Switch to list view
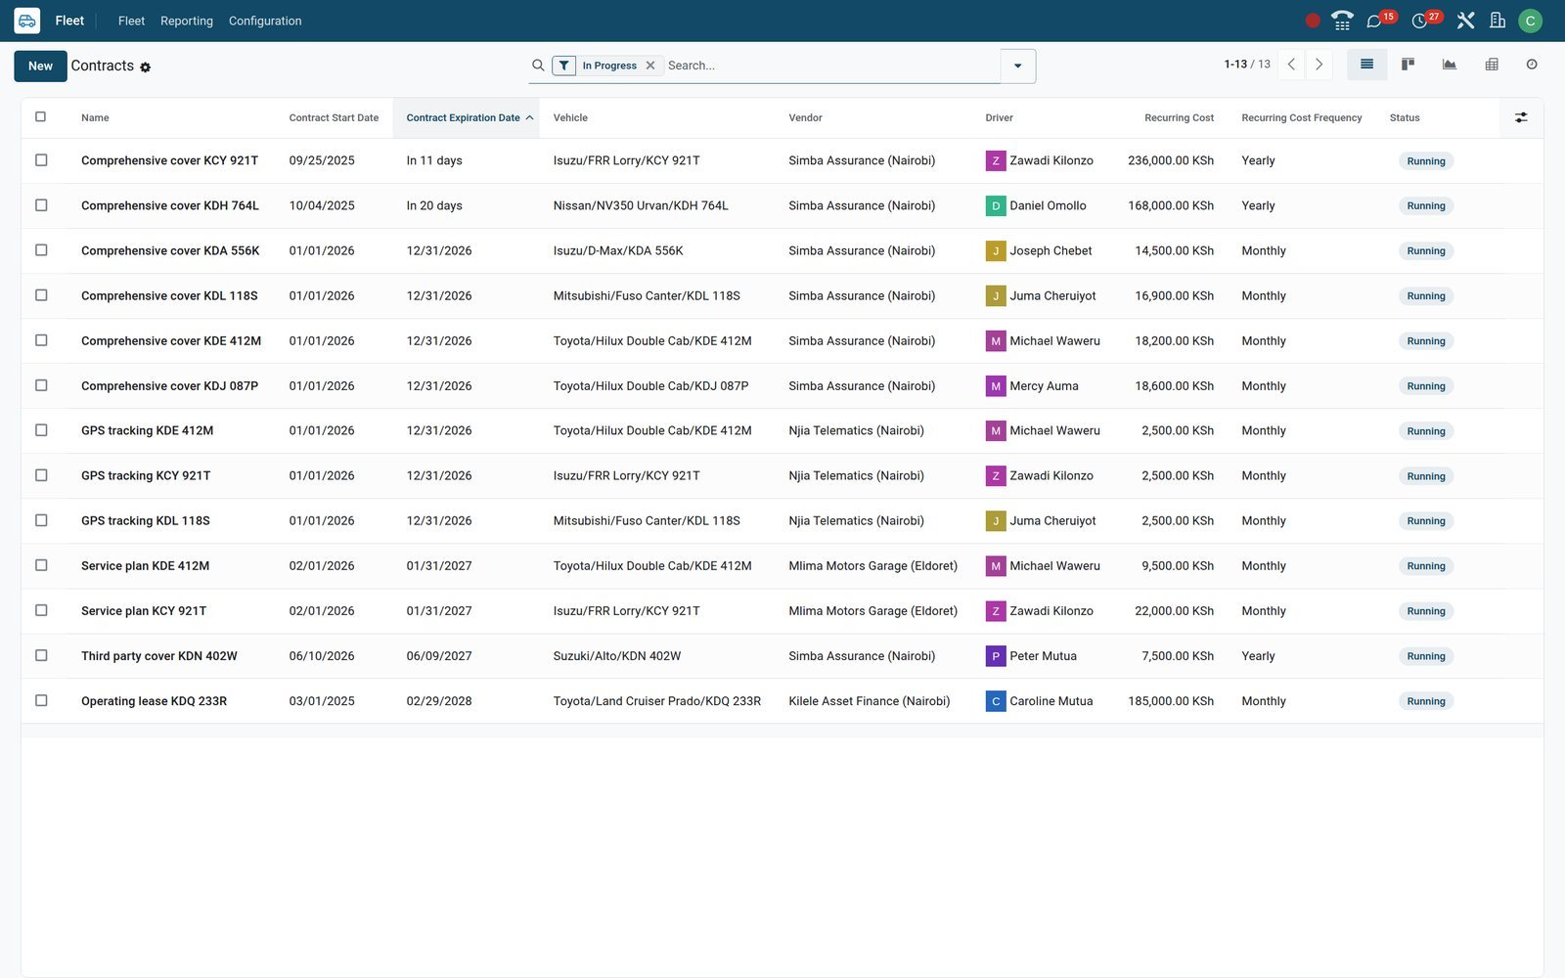 [1367, 65]
